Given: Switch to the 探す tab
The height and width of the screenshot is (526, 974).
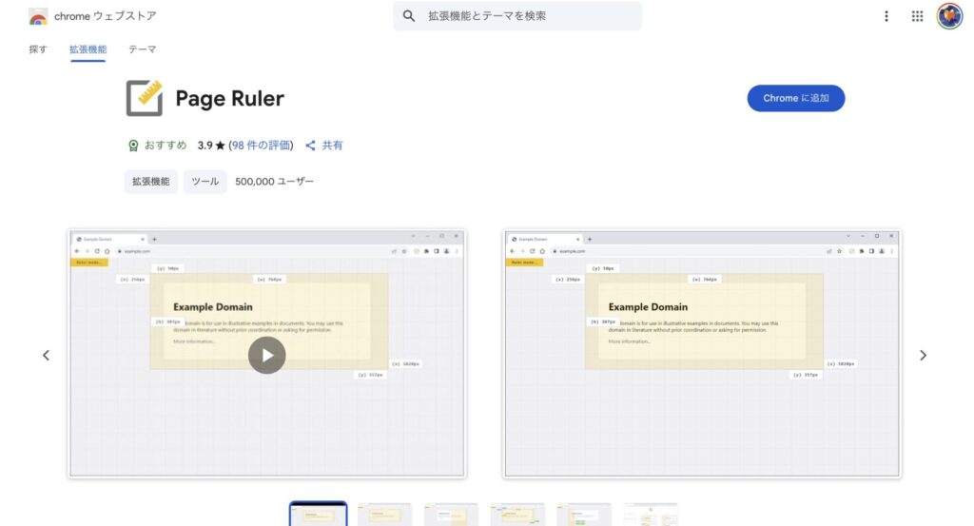Looking at the screenshot, I should (x=38, y=49).
